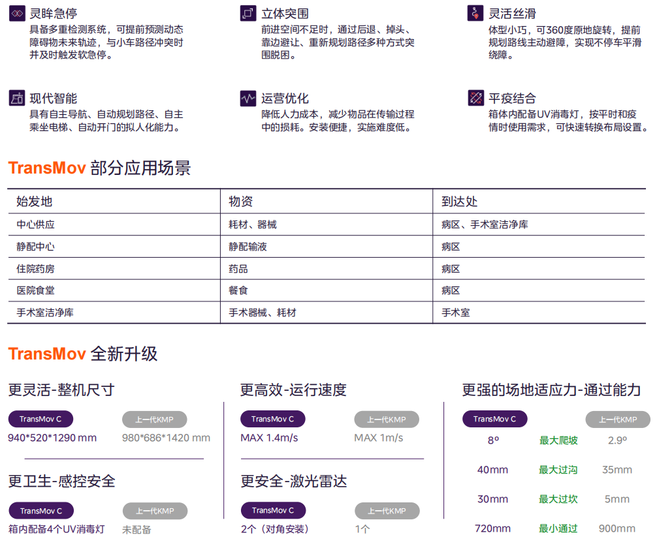Click the 立体突围 feature icon
657x535 pixels.
[x=248, y=13]
